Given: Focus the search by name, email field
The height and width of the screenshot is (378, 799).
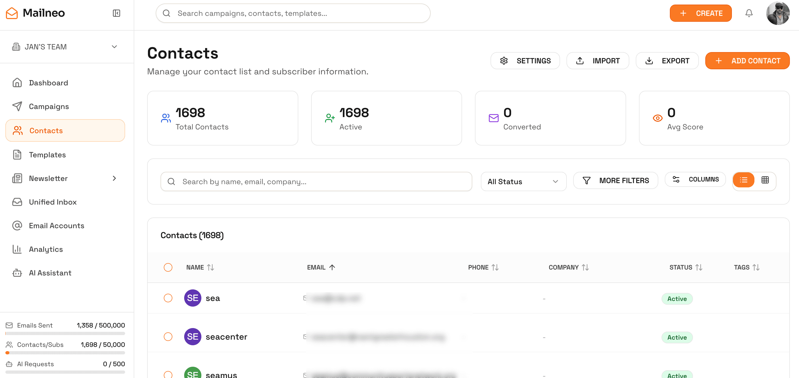Looking at the screenshot, I should pyautogui.click(x=316, y=181).
